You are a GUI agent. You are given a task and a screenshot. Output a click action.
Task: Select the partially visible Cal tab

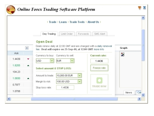point(139,92)
